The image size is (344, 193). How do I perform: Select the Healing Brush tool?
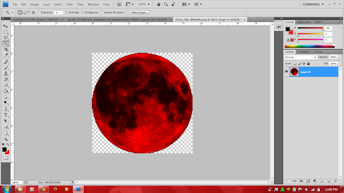click(x=6, y=62)
